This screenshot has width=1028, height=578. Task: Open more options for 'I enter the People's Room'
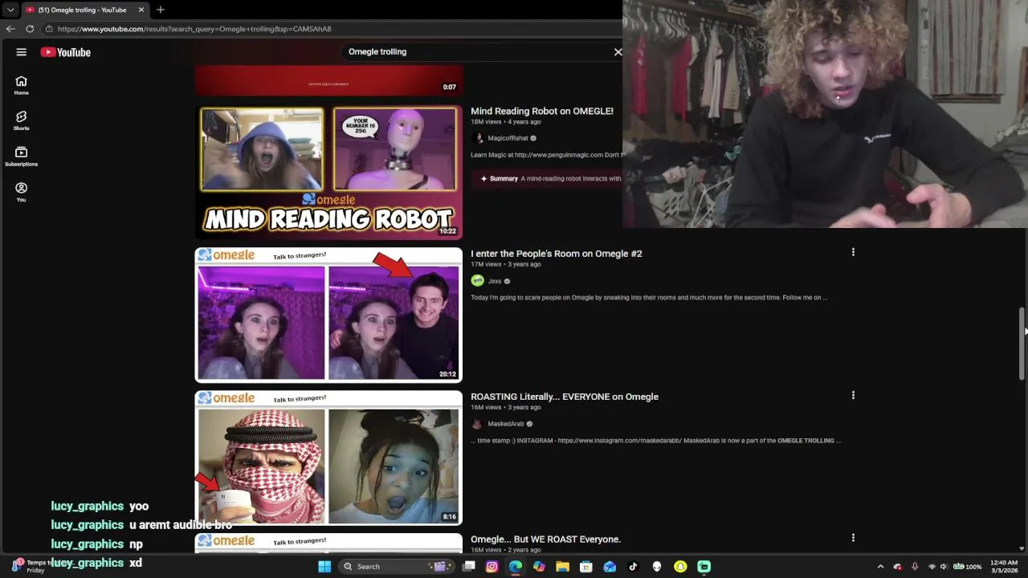[853, 252]
